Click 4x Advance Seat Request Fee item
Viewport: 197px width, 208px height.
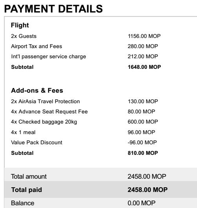(49, 111)
